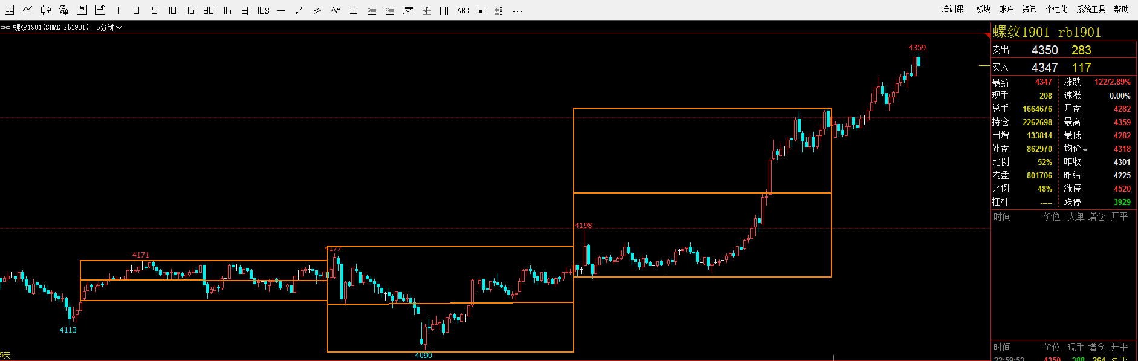Image resolution: width=1138 pixels, height=361 pixels.
Task: Pick the parallel lines drawing tool
Action: click(317, 10)
